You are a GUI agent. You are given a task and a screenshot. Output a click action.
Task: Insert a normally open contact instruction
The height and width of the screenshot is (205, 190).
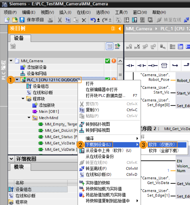(x=130, y=65)
